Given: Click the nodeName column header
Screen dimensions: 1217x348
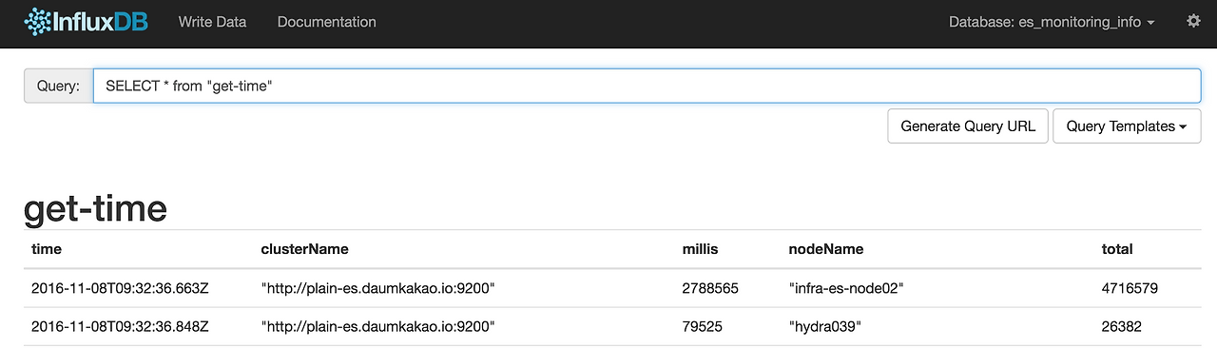Looking at the screenshot, I should (x=825, y=249).
